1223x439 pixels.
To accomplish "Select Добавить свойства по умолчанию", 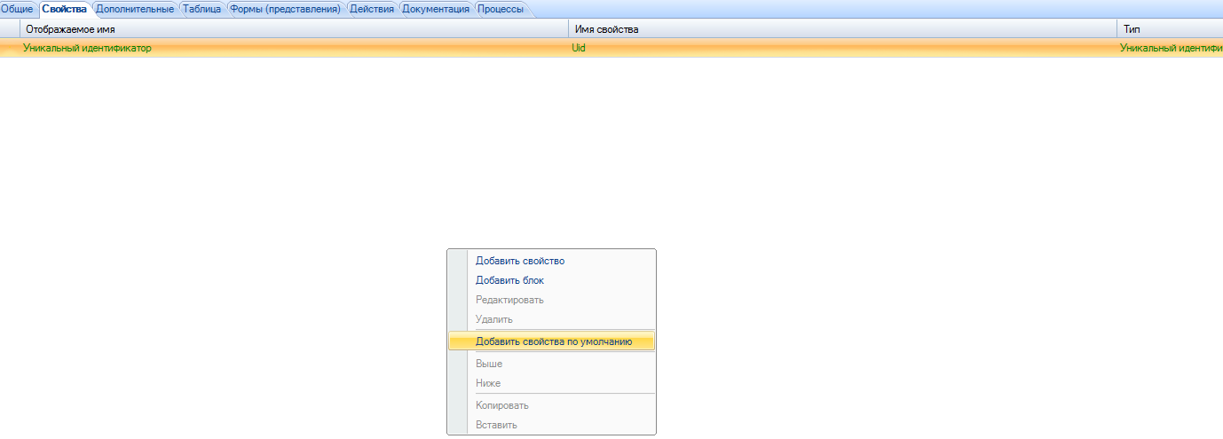I will 551,341.
